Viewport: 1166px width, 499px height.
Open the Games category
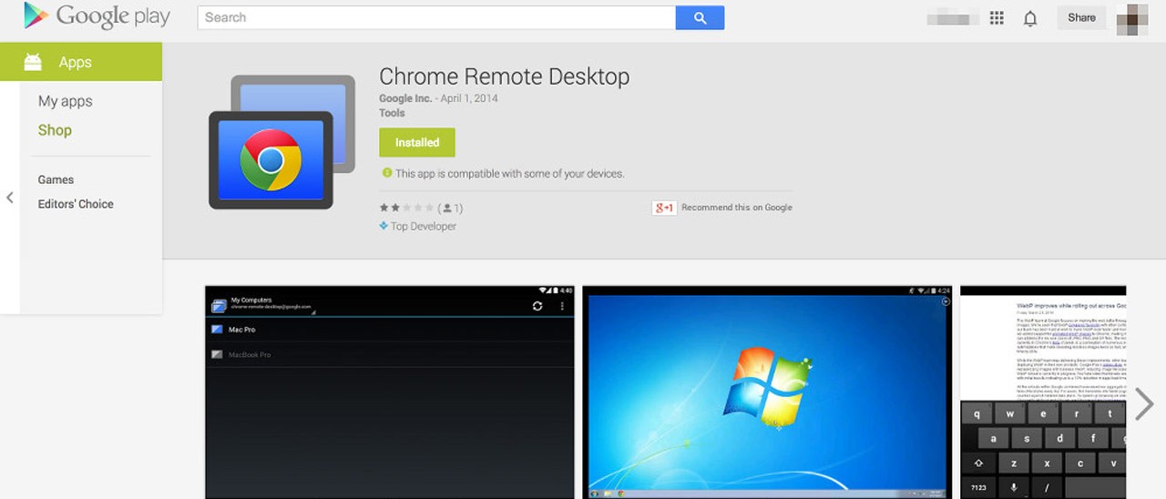coord(56,179)
